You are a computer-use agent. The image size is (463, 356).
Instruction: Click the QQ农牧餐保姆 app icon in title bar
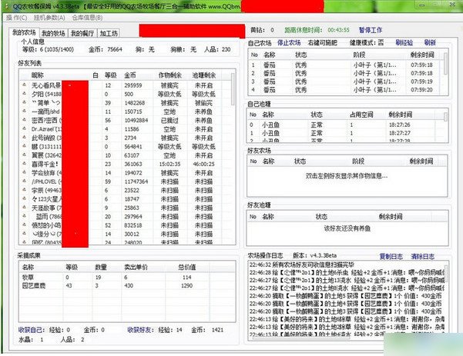(x=8, y=5)
